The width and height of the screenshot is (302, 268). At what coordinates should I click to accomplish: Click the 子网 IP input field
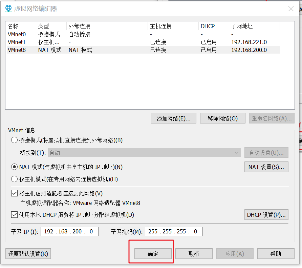coord(69,231)
